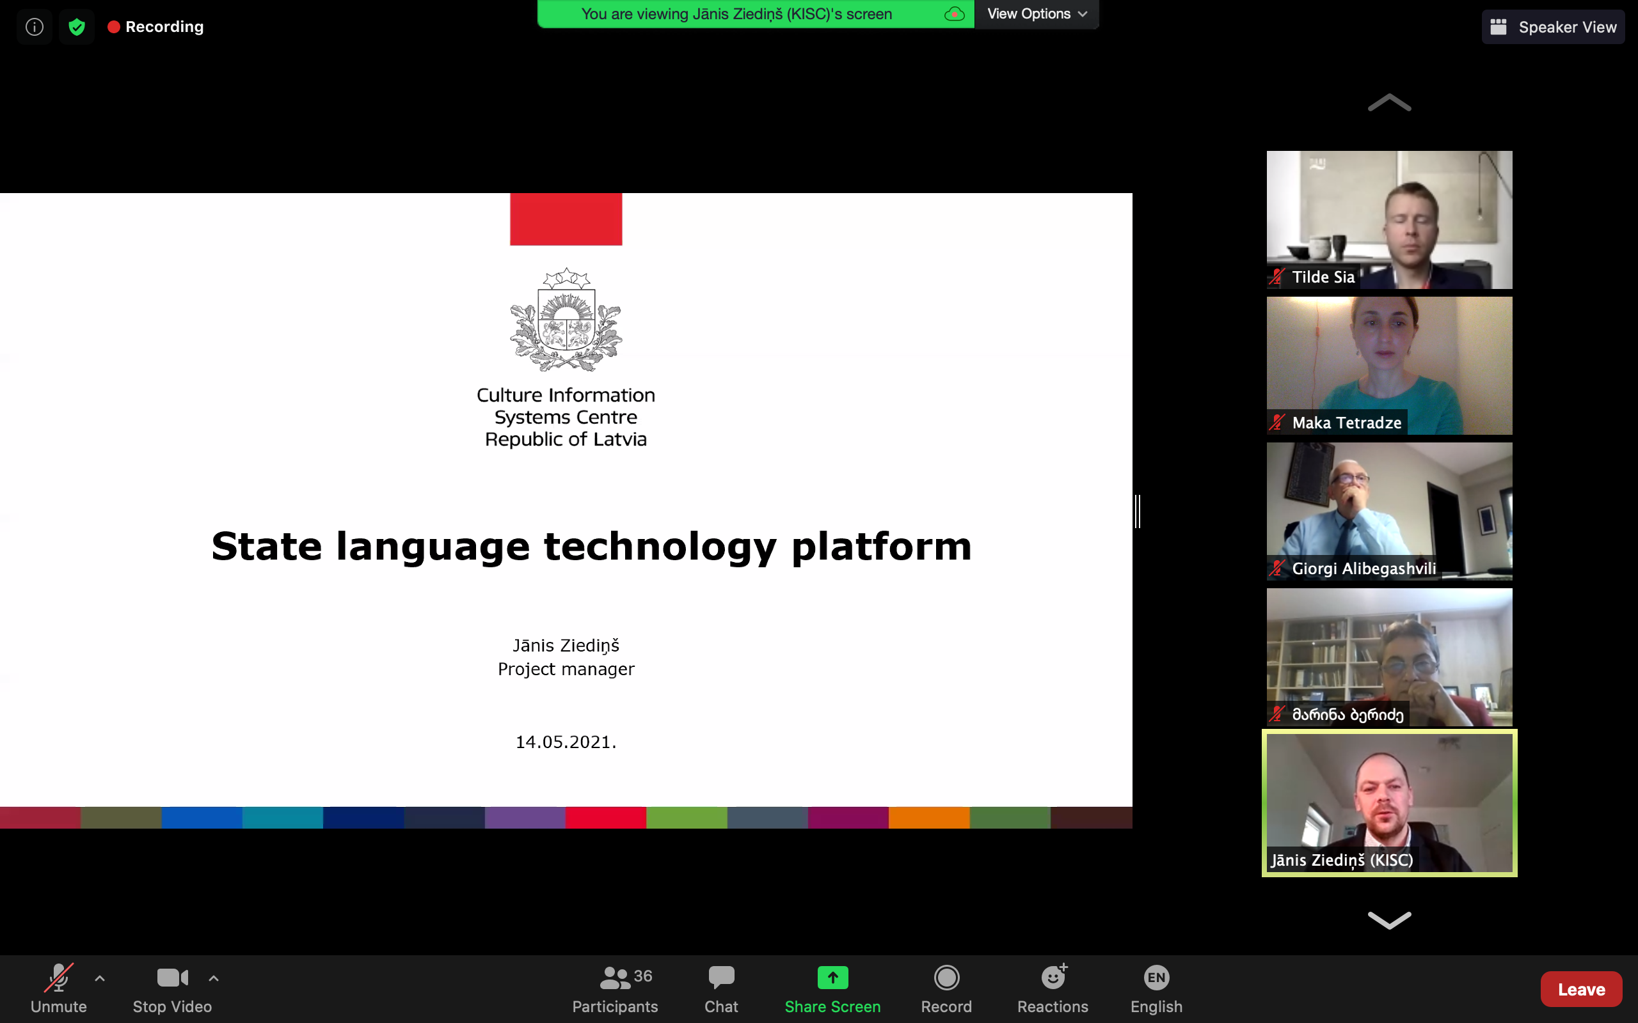Switch to Speaker View layout
1638x1023 pixels.
coord(1553,27)
